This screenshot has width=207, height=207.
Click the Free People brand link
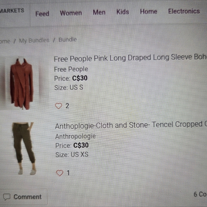coord(71,69)
